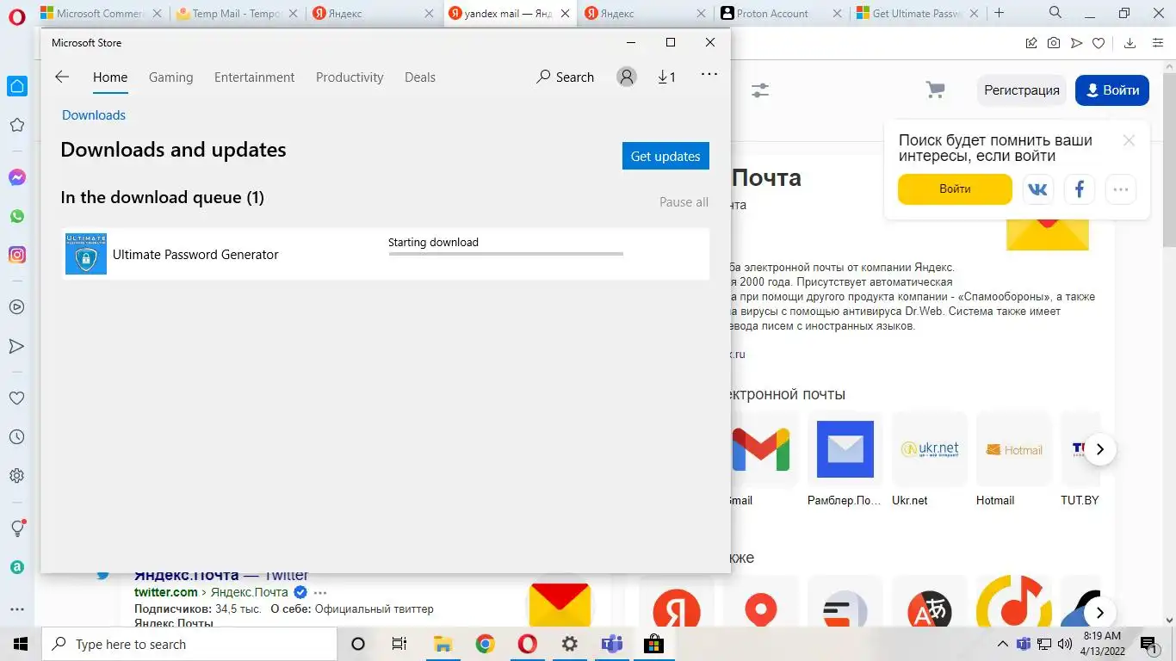
Task: Open Messenger in Opera sidebar
Action: tap(16, 177)
